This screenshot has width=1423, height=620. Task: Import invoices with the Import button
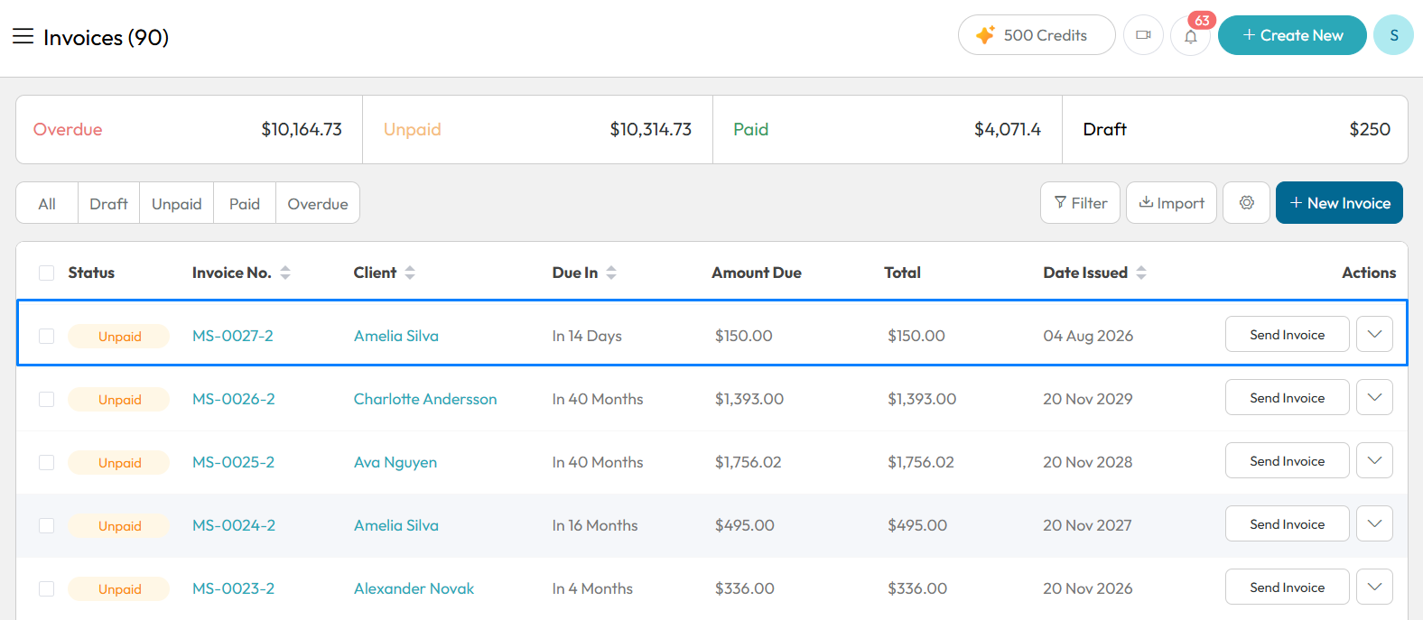[x=1171, y=202]
